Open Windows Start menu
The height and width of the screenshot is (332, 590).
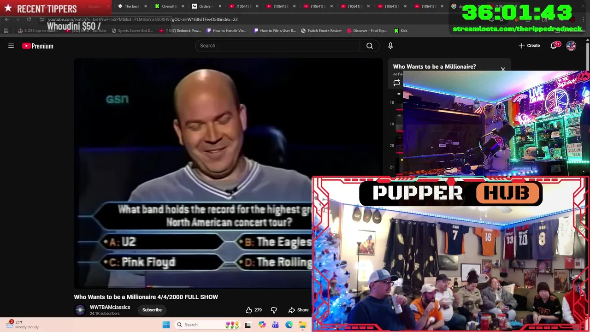pos(166,325)
